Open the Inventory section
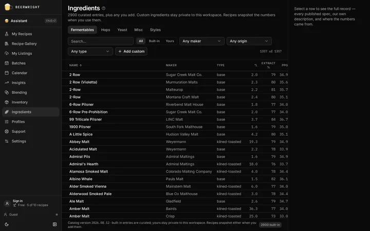The image size is (370, 231). pyautogui.click(x=31, y=102)
